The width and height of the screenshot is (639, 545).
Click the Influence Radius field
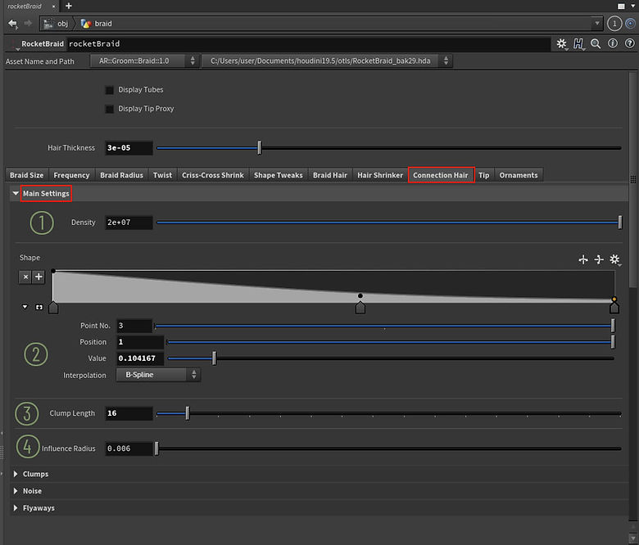pos(129,448)
